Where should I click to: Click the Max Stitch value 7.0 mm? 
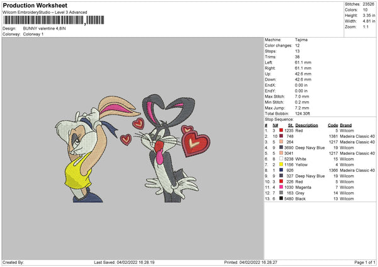[302, 96]
